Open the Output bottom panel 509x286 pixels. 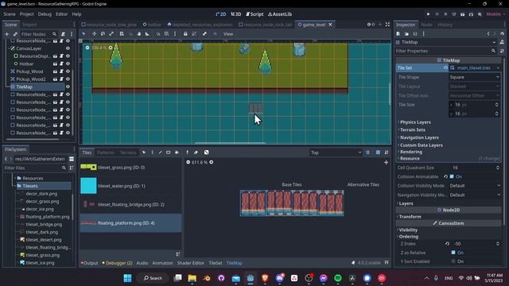tap(90, 263)
